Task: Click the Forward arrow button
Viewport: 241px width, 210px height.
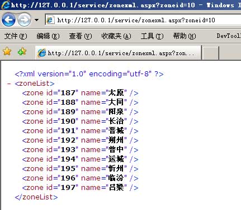Action: [x=24, y=19]
